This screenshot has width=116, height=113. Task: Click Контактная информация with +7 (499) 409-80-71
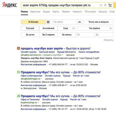33,85
